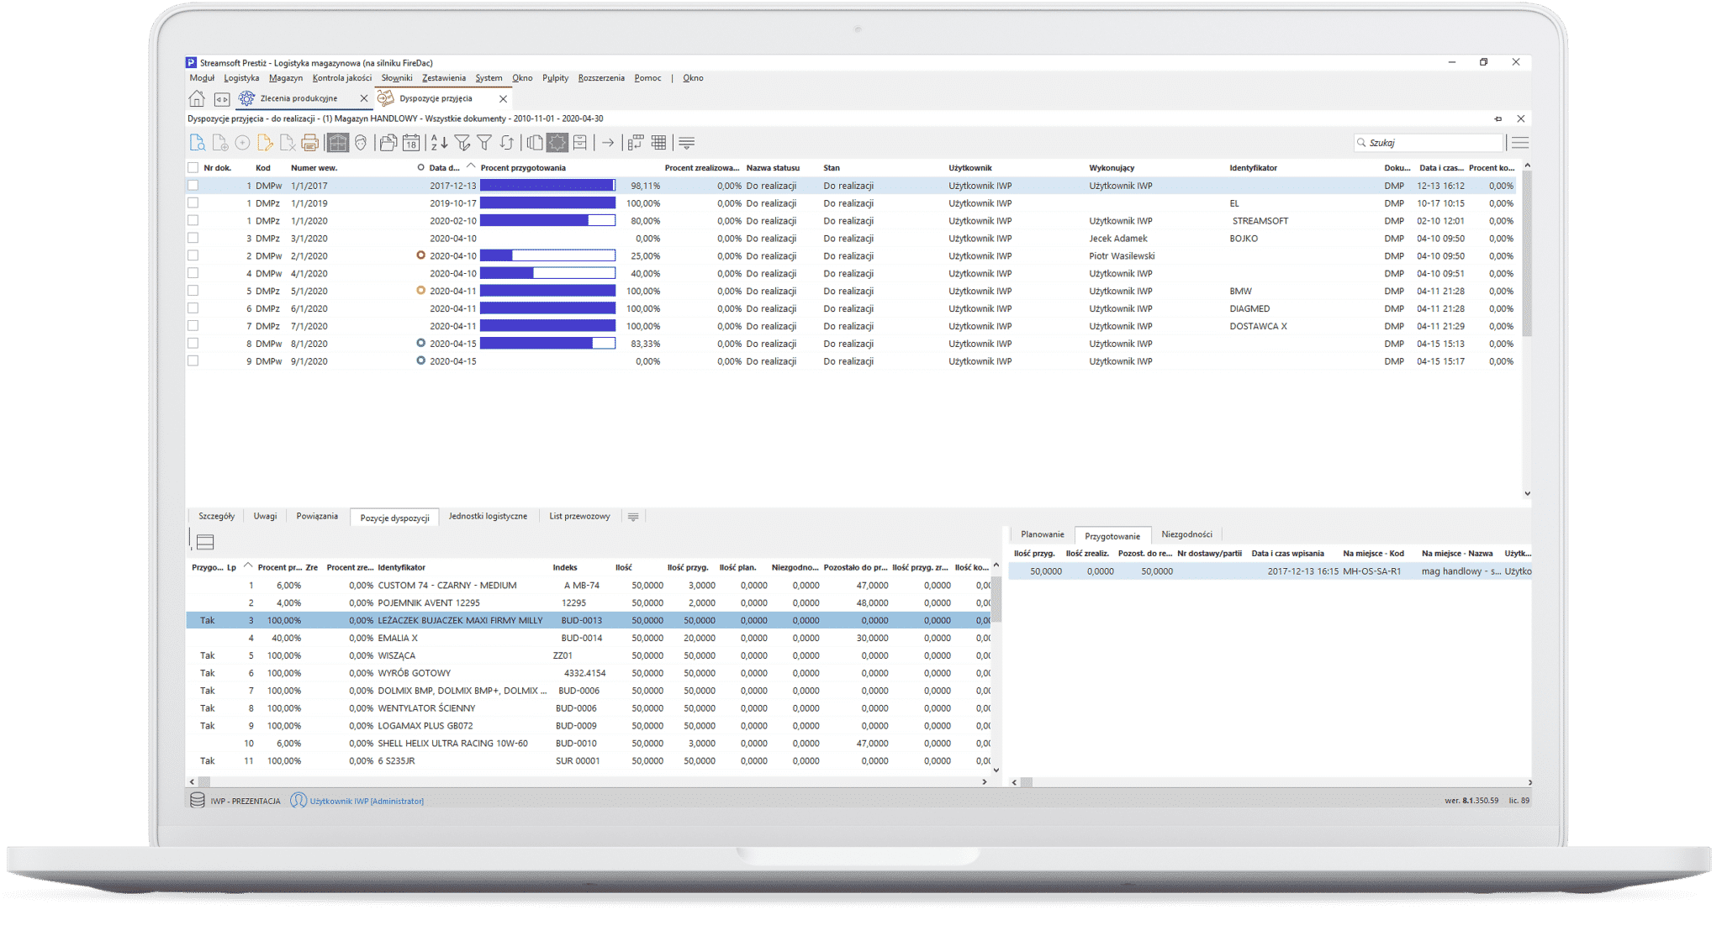Screen dimensions: 1722x936
Task: Select the warehouse icon in the toolbar
Action: coord(336,143)
